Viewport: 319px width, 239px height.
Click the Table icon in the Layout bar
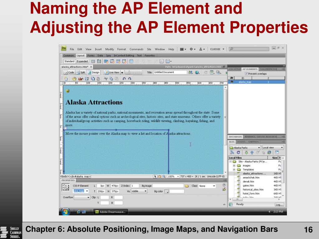click(131, 61)
